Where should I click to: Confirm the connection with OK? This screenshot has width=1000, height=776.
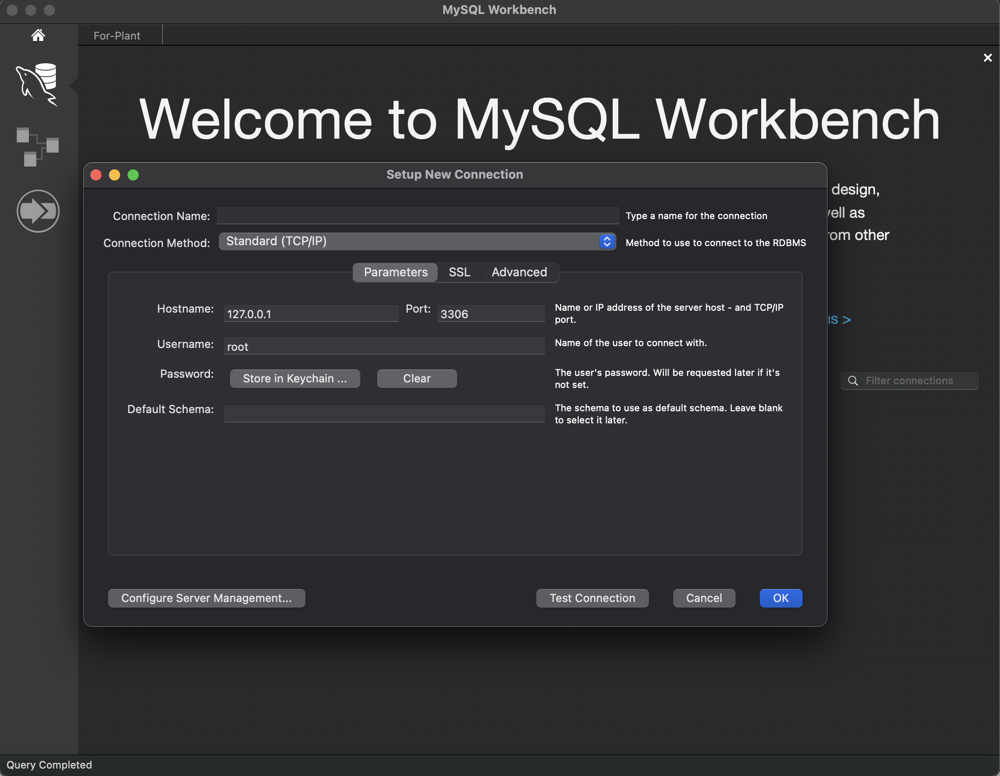click(780, 598)
